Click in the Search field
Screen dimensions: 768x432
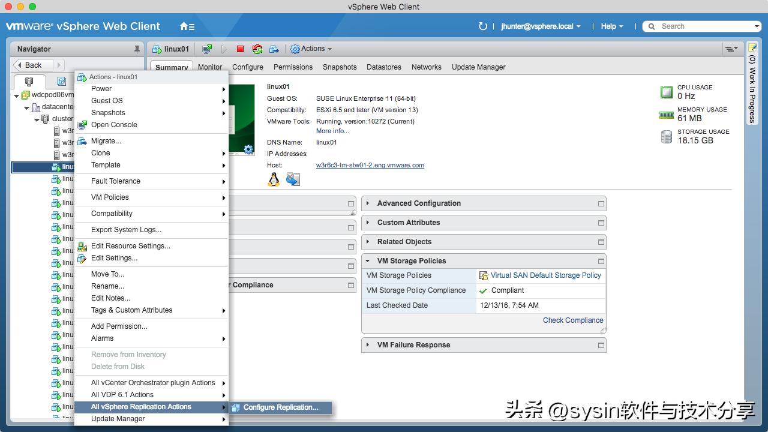click(702, 26)
